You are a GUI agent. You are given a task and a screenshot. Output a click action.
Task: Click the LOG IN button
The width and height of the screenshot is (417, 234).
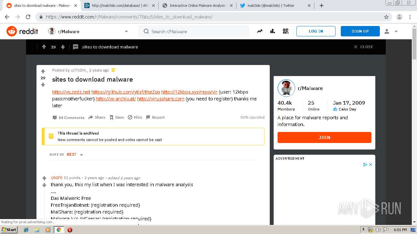(x=316, y=31)
